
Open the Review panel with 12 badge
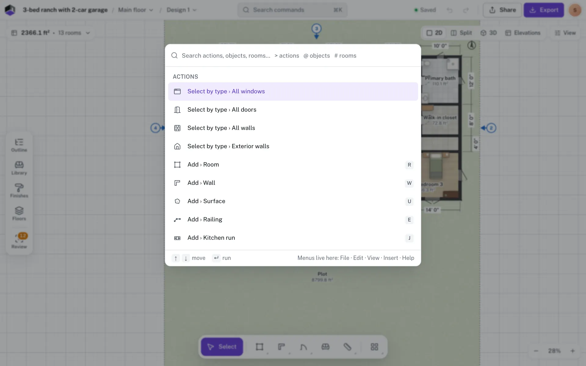[19, 241]
